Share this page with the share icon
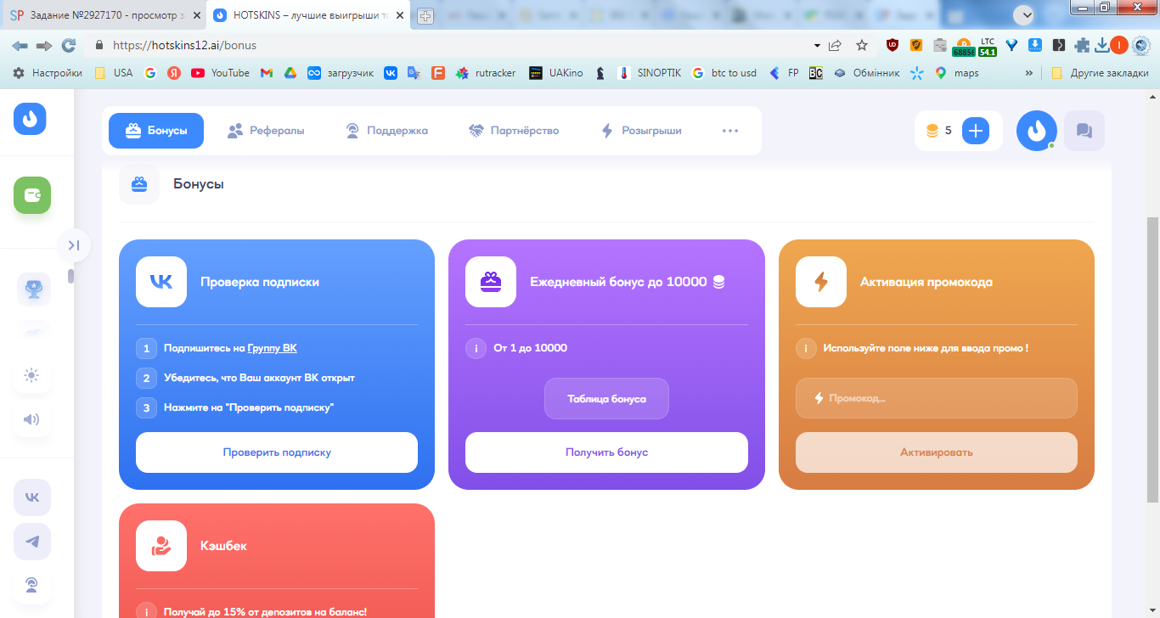Screen dimensions: 1160x618 pos(836,45)
